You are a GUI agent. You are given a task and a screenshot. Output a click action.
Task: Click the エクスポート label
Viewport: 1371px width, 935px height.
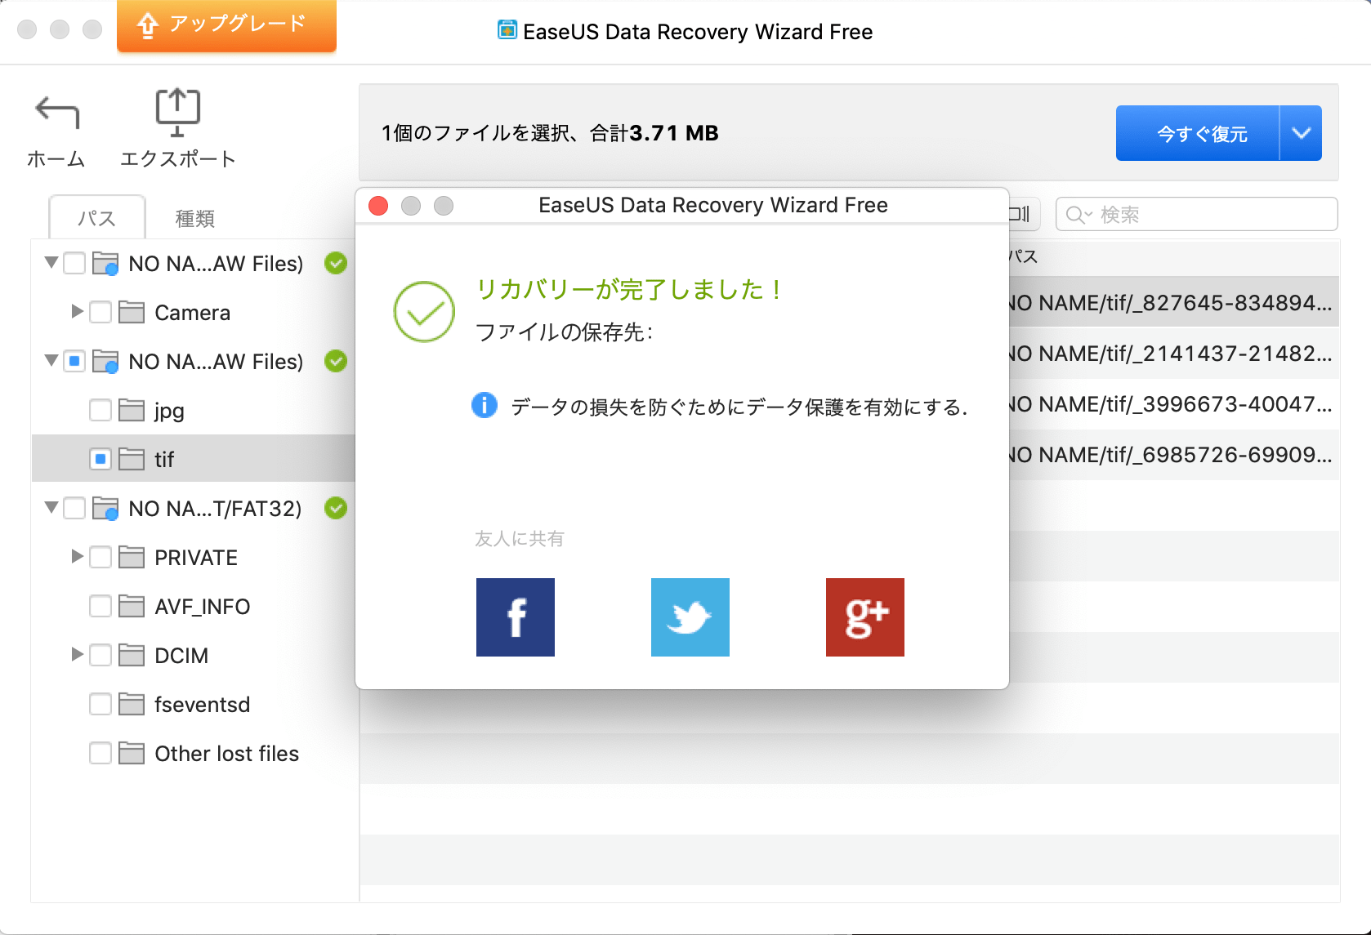(x=178, y=159)
